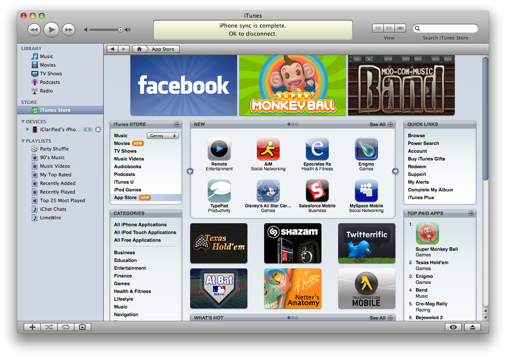Skip to the previous track

point(34,30)
